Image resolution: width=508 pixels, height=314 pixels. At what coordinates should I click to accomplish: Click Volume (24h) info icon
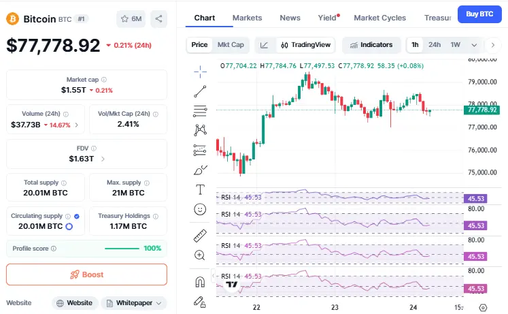tap(66, 114)
